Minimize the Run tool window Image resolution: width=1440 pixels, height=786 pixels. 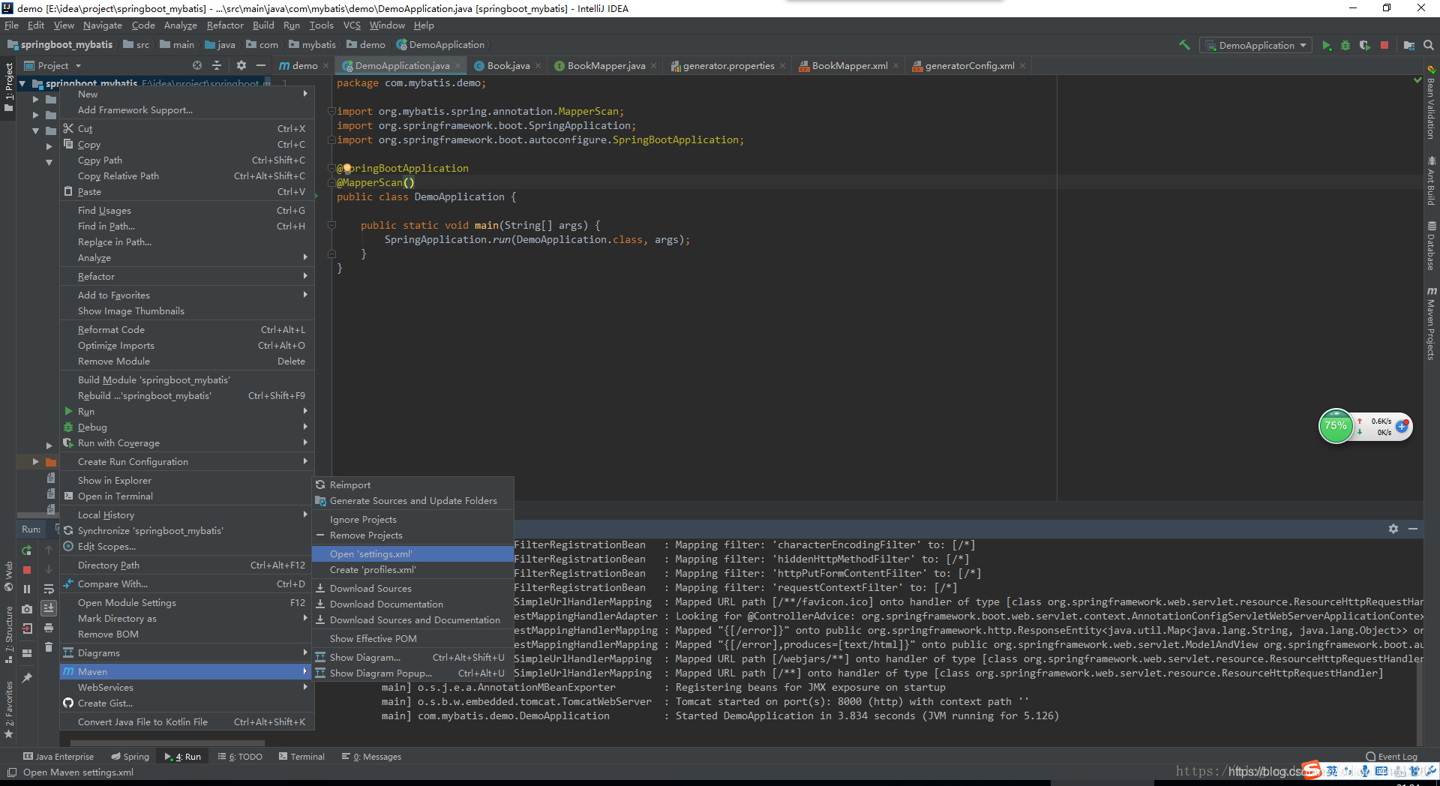click(1413, 529)
